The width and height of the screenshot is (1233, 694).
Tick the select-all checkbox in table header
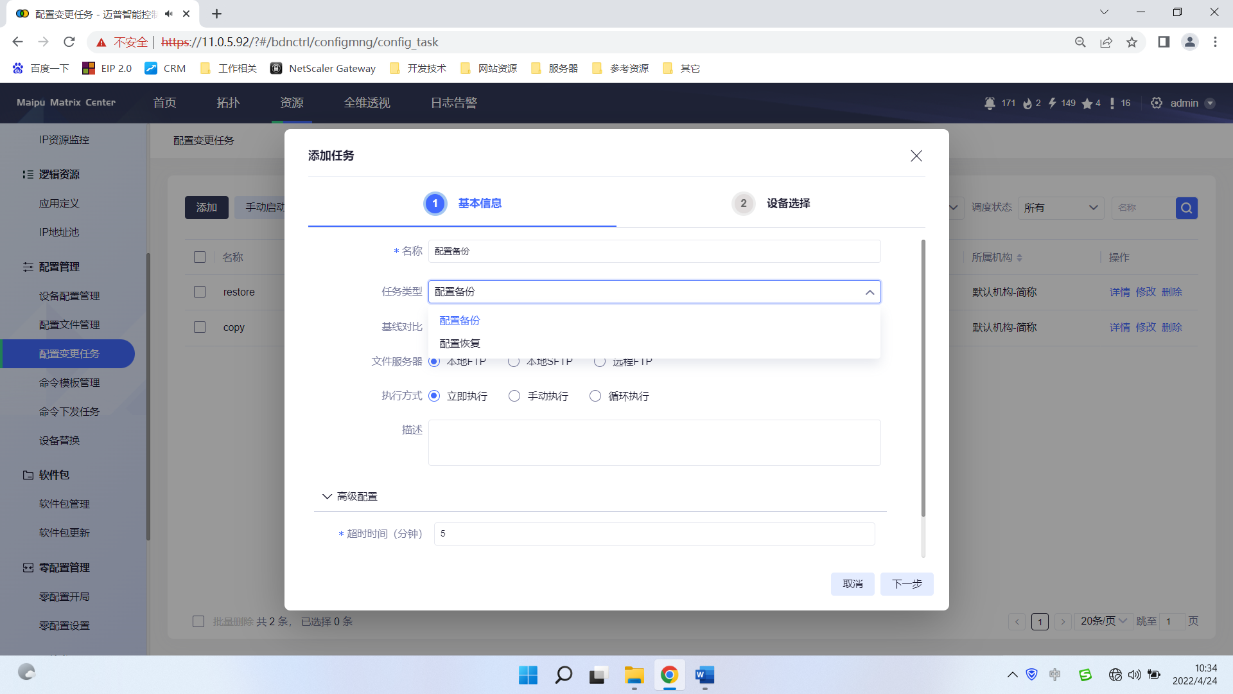tap(200, 257)
